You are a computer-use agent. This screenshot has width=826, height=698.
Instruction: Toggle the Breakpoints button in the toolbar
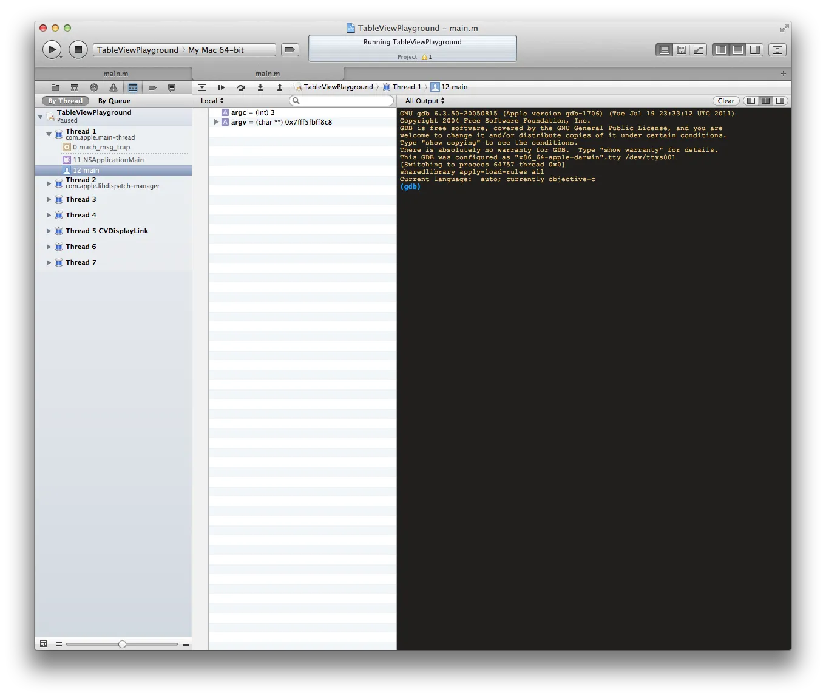click(290, 50)
